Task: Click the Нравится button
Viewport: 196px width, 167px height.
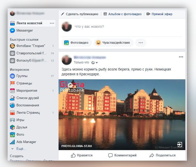Action: click(x=82, y=155)
